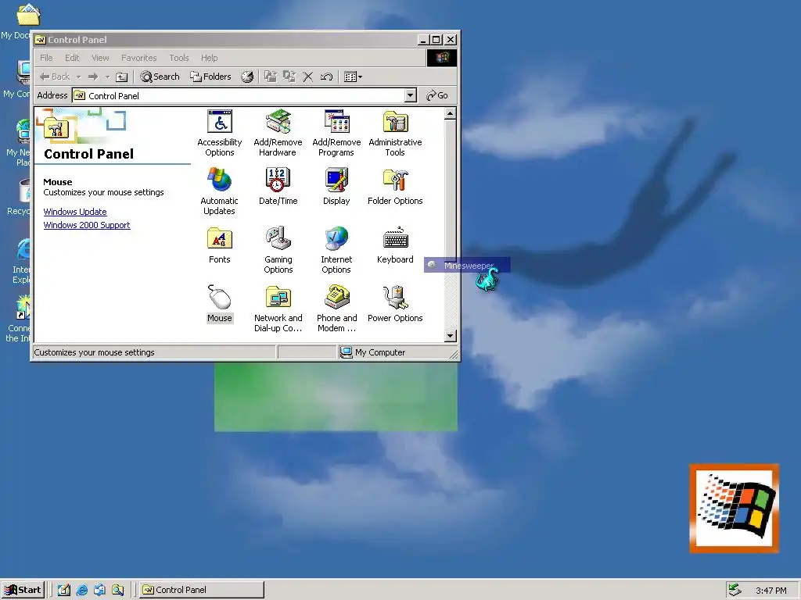Open the File menu
The image size is (801, 600).
46,58
